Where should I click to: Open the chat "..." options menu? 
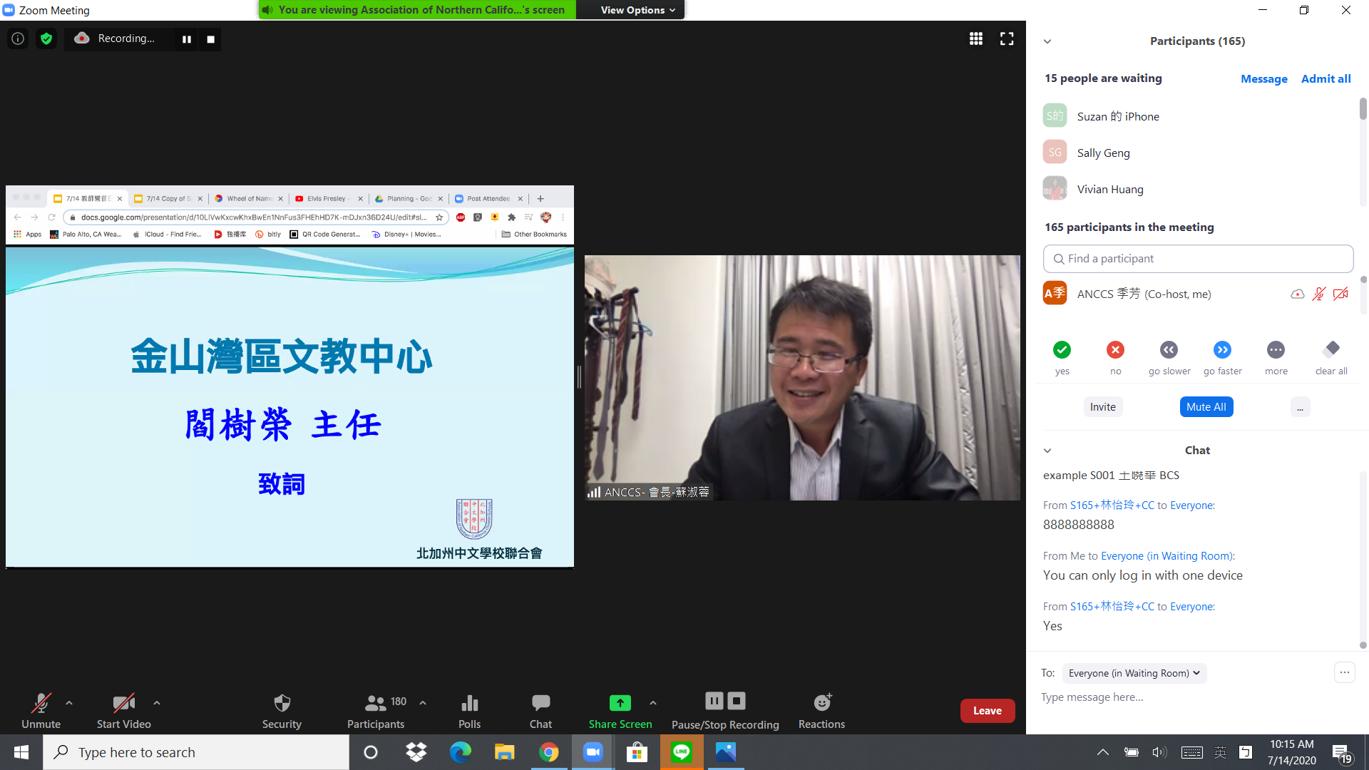pos(1345,672)
